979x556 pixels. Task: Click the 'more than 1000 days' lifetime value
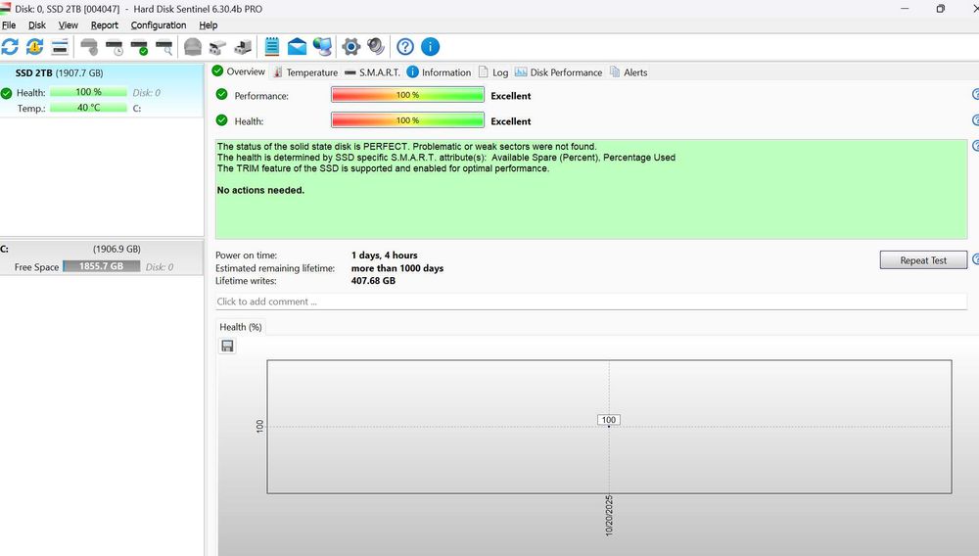pyautogui.click(x=397, y=268)
